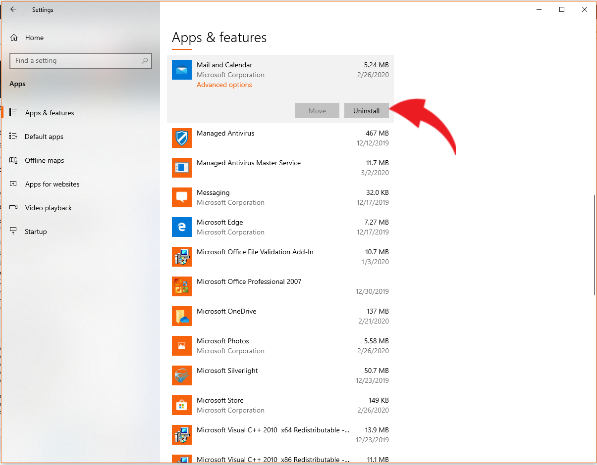Click the Microsoft Store shopping bag icon
Image resolution: width=597 pixels, height=465 pixels.
tap(181, 405)
